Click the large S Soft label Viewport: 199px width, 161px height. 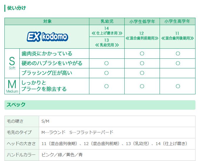click(x=12, y=63)
